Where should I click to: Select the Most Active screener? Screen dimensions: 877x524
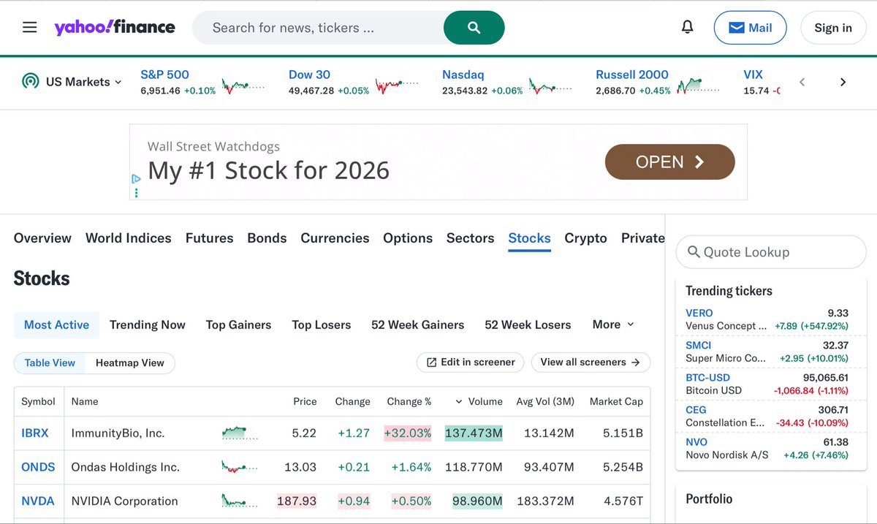point(56,324)
